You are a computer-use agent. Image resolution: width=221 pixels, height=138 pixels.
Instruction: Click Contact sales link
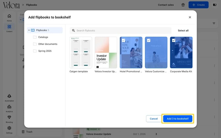(x=166, y=5)
